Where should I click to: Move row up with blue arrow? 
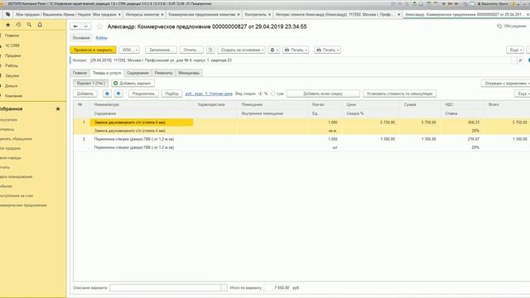pyautogui.click(x=107, y=94)
